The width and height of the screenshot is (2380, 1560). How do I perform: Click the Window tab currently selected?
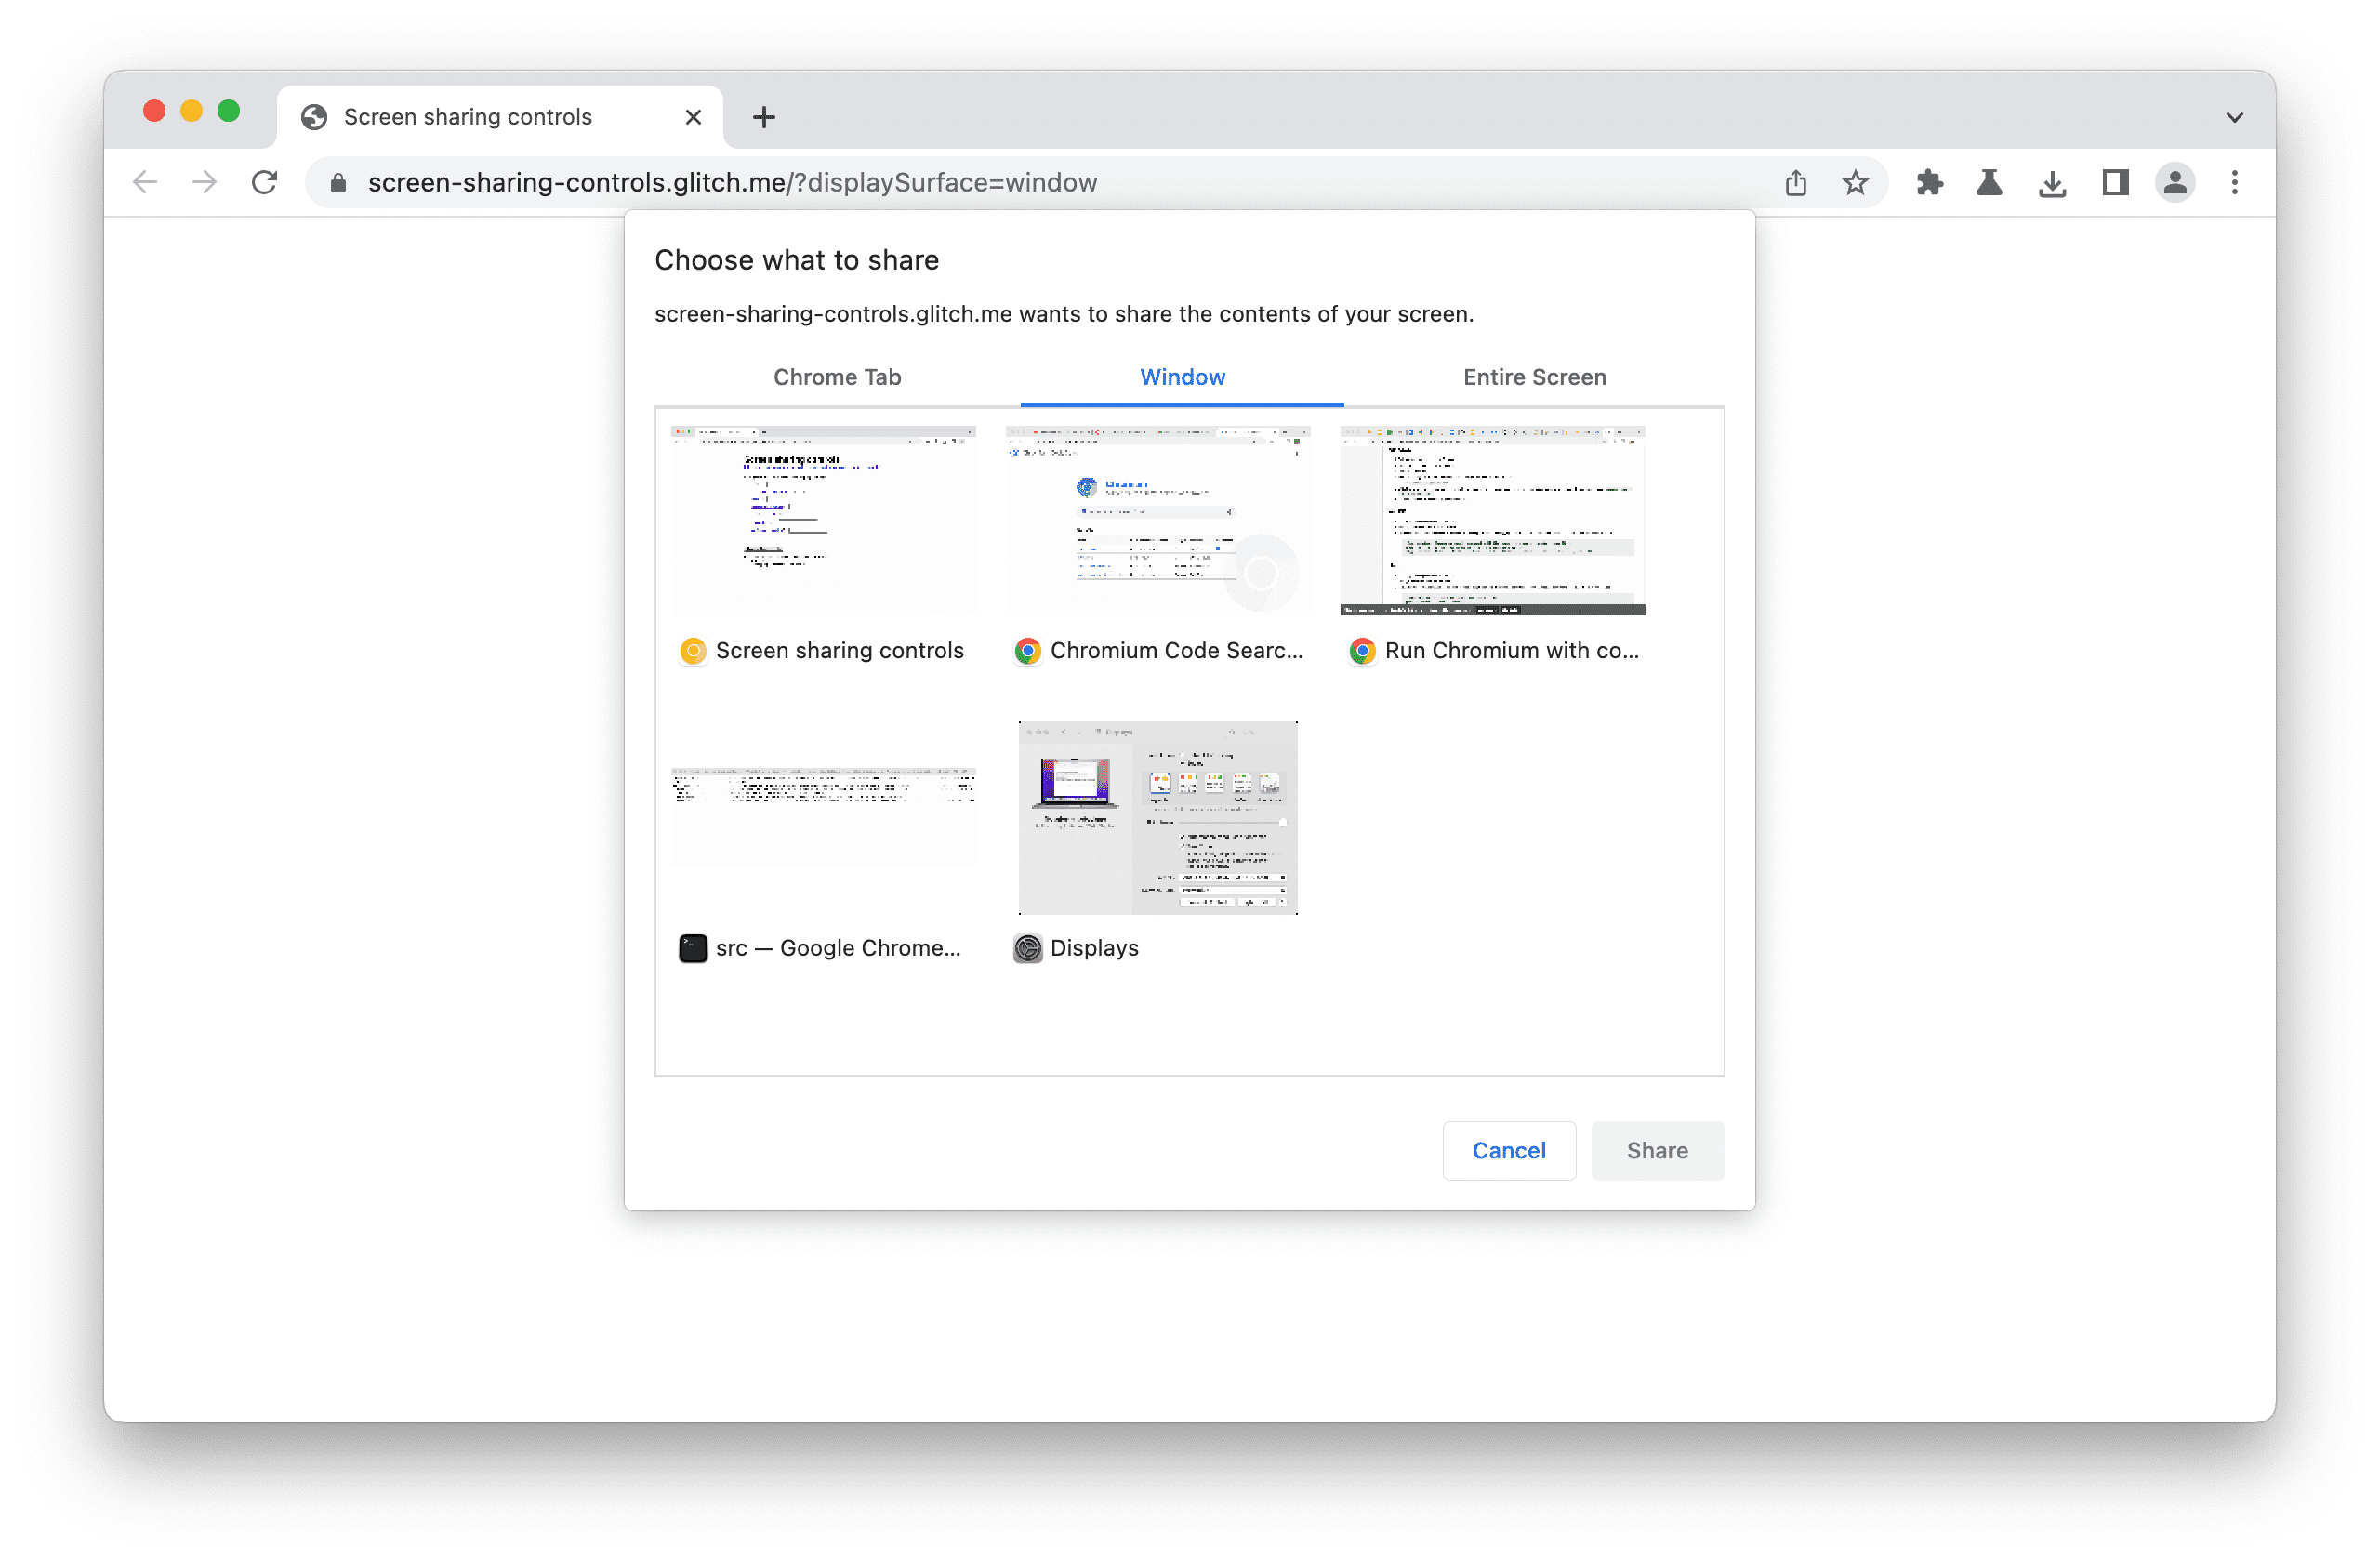pyautogui.click(x=1183, y=377)
